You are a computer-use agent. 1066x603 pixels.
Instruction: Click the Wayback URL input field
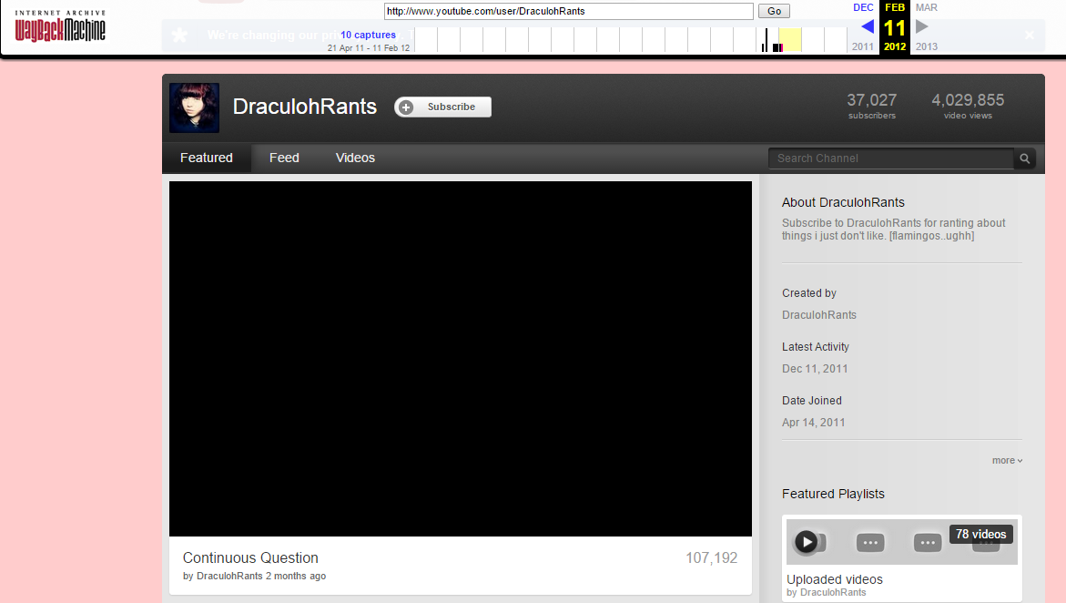568,11
